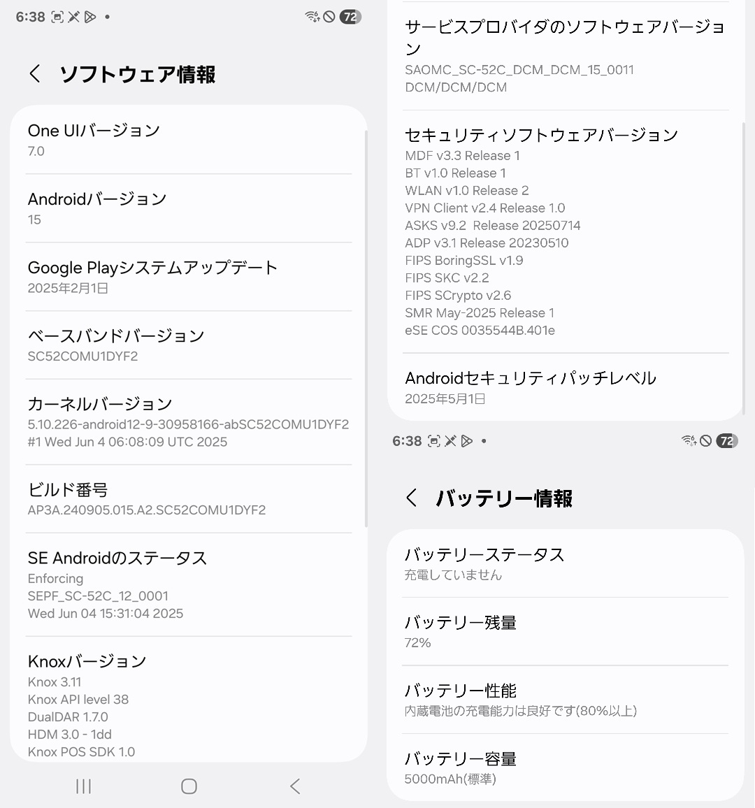Tap back arrow beside ソフトウェア情報 title

point(35,74)
